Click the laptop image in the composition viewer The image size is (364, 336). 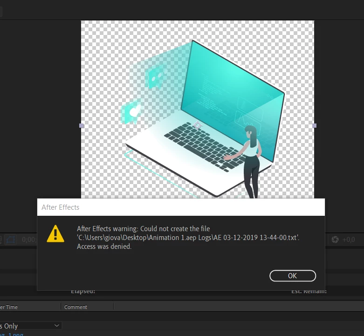pos(204,118)
